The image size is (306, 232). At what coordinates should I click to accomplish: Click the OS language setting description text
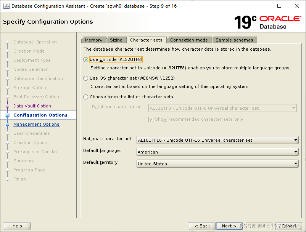pos(170,86)
